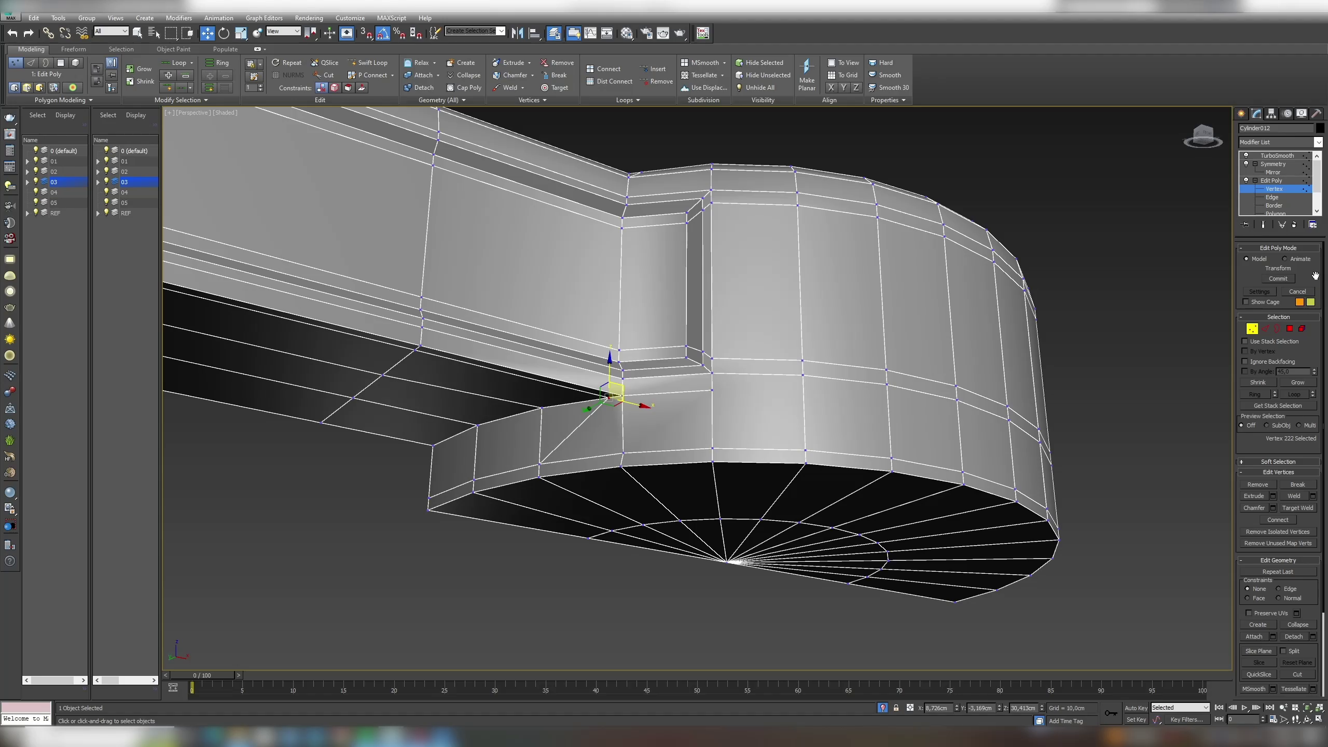Click Remove Isolated Vertices button
The height and width of the screenshot is (747, 1328).
click(1277, 532)
